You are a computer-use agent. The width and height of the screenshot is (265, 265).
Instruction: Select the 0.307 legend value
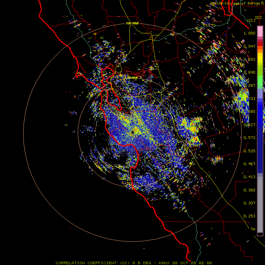[x=249, y=203]
